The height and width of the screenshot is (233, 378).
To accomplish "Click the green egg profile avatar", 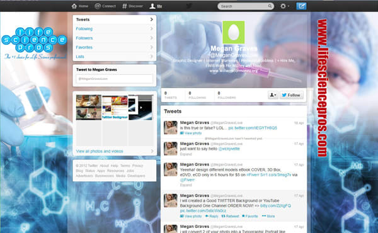I will (x=233, y=32).
